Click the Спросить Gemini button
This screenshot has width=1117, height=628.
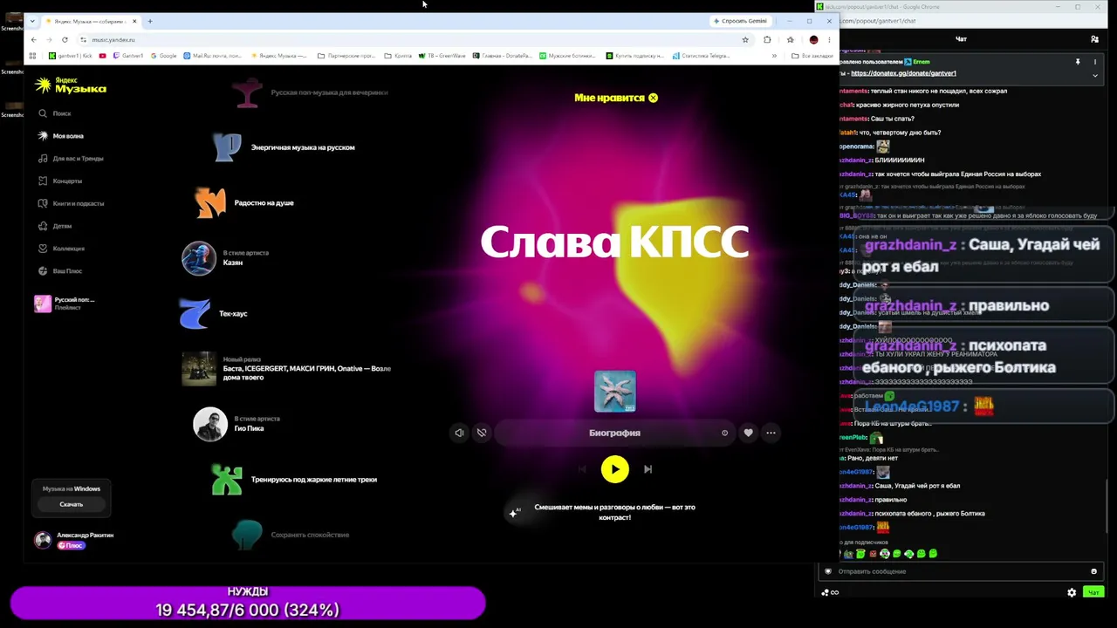coord(740,21)
